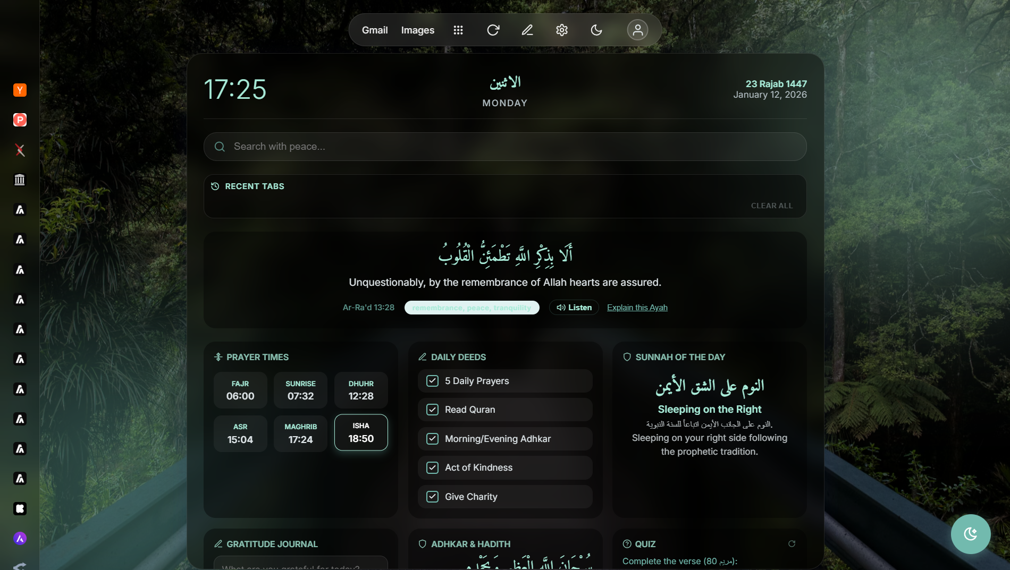Click the Search with peace input field
This screenshot has width=1010, height=570.
(504, 147)
